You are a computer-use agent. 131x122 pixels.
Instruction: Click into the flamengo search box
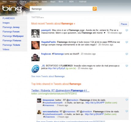click(x=61, y=9)
